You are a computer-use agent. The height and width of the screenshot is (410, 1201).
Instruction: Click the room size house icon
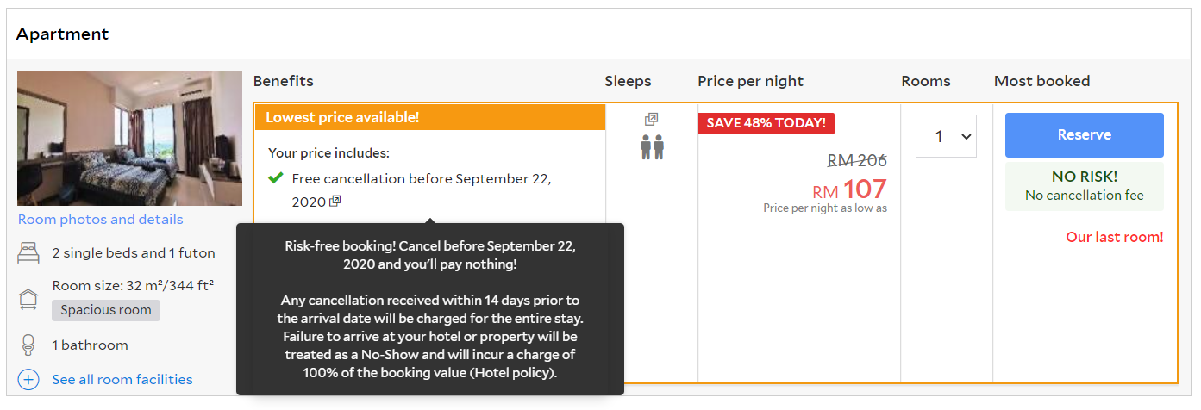pyautogui.click(x=28, y=299)
